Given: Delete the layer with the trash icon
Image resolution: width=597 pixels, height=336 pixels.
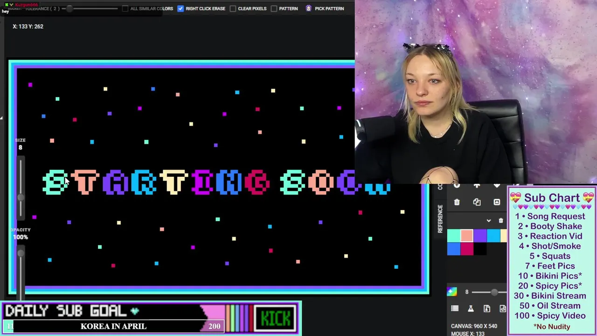Looking at the screenshot, I should 457,202.
